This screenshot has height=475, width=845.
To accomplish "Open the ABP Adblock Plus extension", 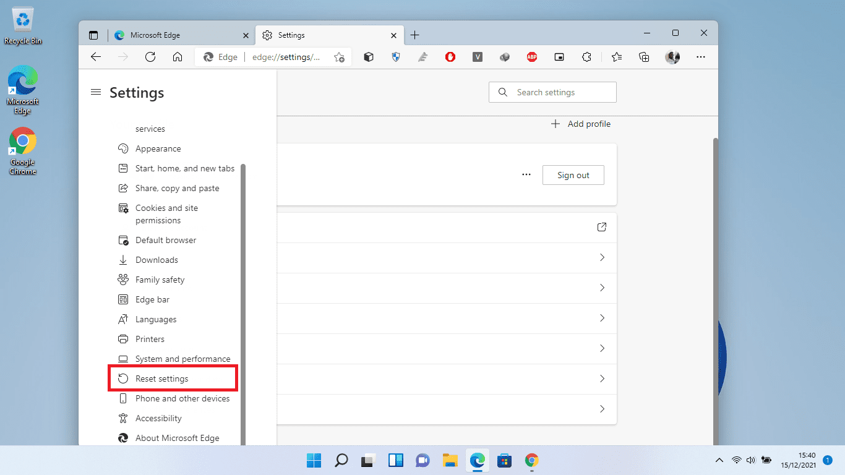I will click(x=531, y=57).
